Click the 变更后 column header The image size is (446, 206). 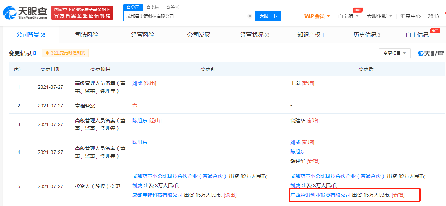[366, 69]
